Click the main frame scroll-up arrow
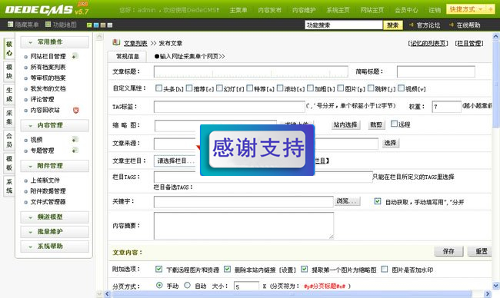Image resolution: width=500 pixels, height=298 pixels. click(x=496, y=36)
